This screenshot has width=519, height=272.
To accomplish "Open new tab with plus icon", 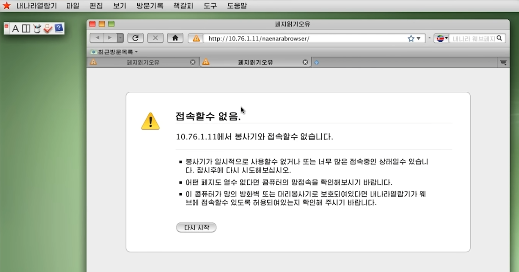I will [317, 62].
